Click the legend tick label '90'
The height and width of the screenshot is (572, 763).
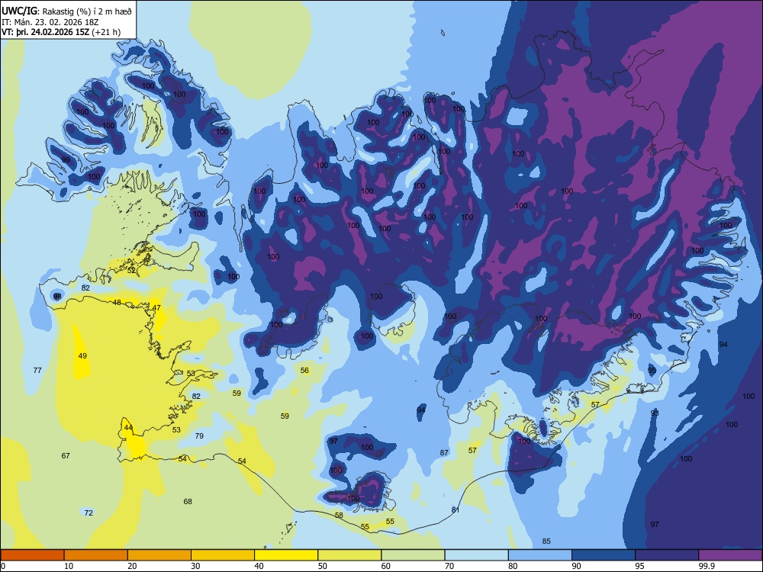[576, 566]
